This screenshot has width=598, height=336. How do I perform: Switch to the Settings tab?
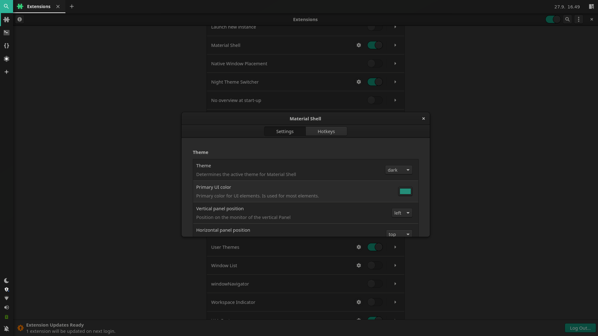[285, 131]
